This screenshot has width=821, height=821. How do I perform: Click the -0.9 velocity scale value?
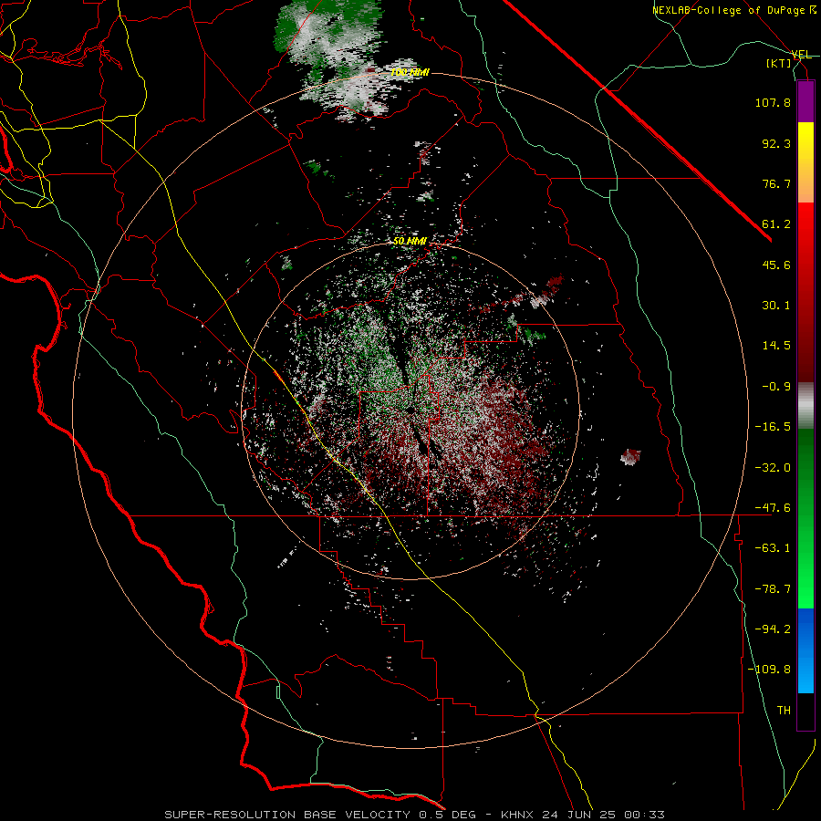click(x=776, y=387)
